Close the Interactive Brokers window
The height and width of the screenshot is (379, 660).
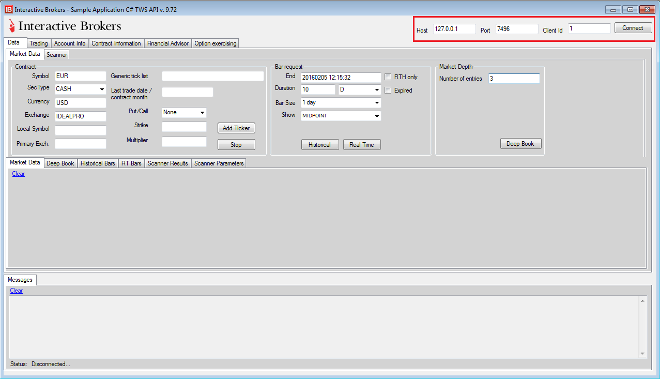[647, 10]
